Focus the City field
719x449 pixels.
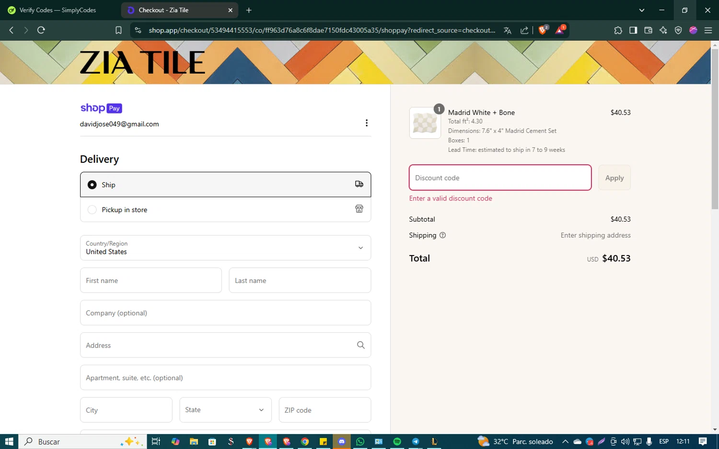point(126,410)
